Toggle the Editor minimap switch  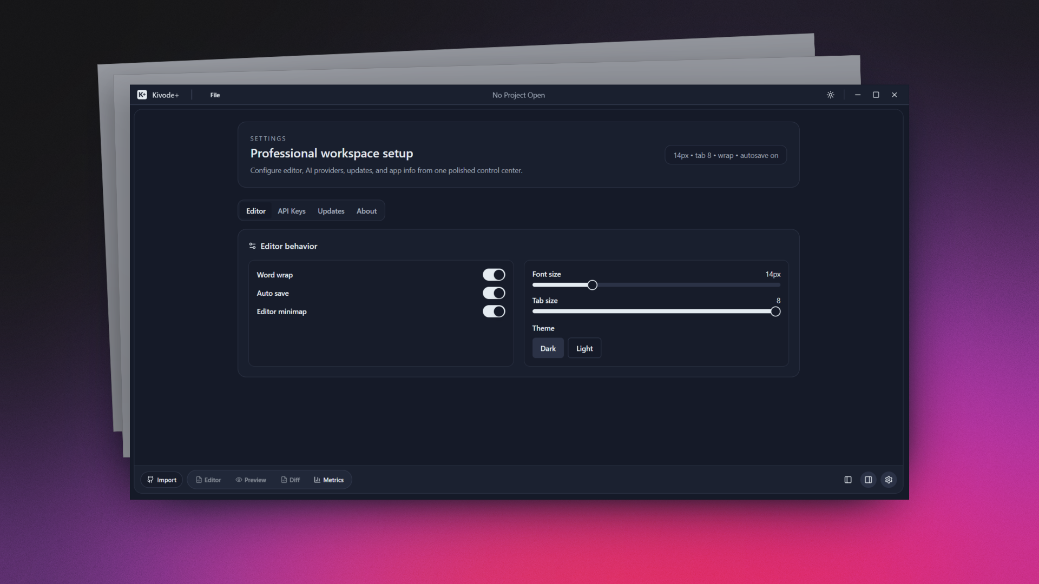(494, 311)
